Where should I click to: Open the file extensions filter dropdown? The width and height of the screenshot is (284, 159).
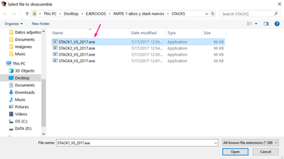click(250, 143)
